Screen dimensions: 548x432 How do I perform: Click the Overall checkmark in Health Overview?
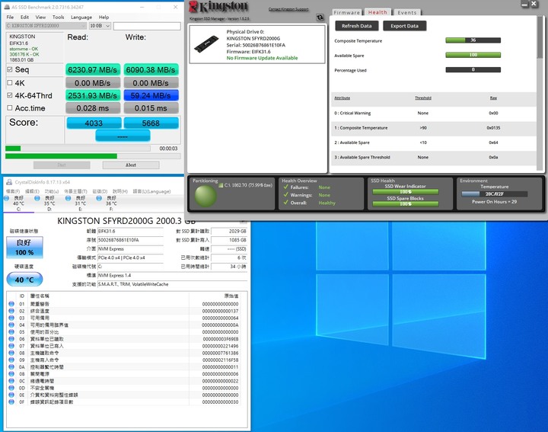[x=286, y=203]
